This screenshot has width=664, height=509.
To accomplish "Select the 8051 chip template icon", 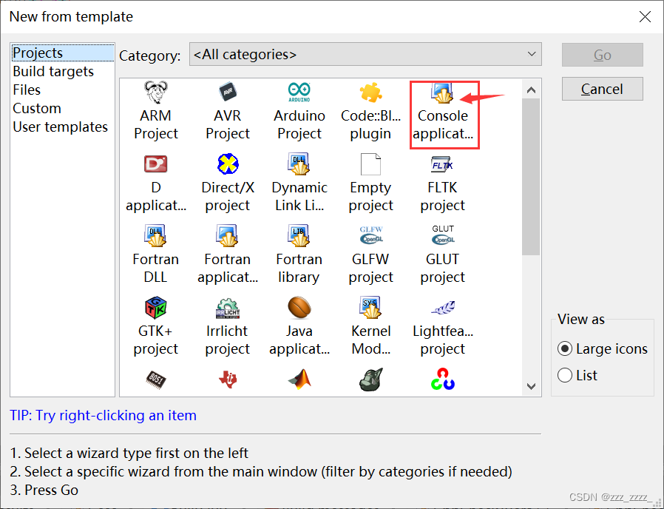I will 156,380.
